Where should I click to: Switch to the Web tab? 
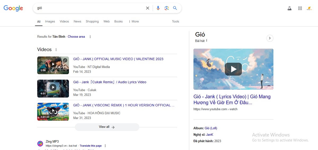click(107, 21)
